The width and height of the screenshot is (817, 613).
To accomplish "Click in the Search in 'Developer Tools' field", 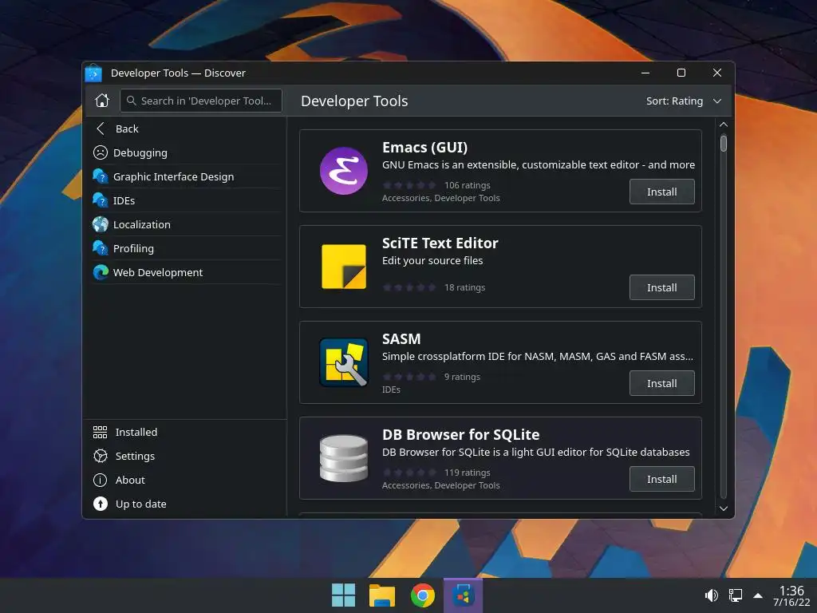I will [x=201, y=101].
